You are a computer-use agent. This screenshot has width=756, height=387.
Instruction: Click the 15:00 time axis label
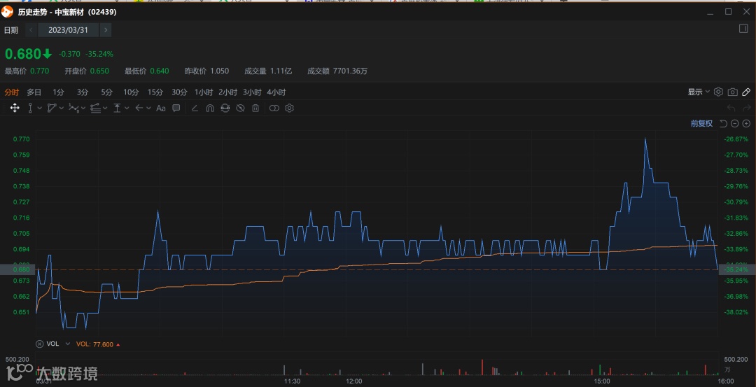pos(602,381)
